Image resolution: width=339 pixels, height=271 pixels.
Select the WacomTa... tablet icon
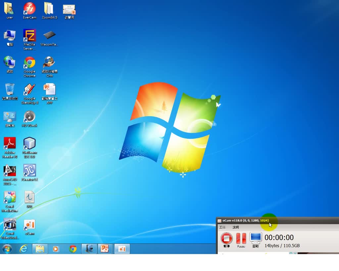pyautogui.click(x=49, y=38)
